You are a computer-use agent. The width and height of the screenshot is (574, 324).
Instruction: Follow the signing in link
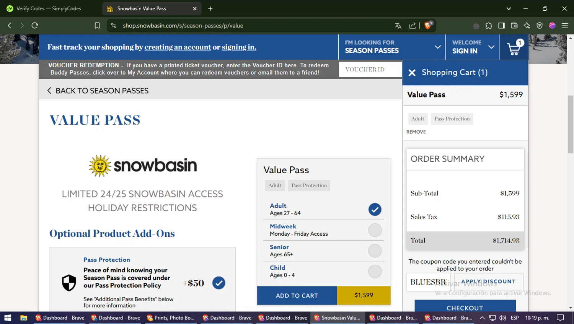pyautogui.click(x=239, y=47)
